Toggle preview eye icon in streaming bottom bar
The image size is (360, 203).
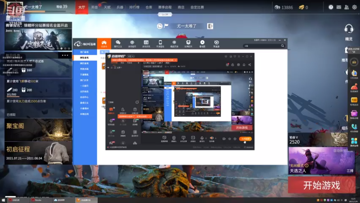pyautogui.click(x=229, y=139)
